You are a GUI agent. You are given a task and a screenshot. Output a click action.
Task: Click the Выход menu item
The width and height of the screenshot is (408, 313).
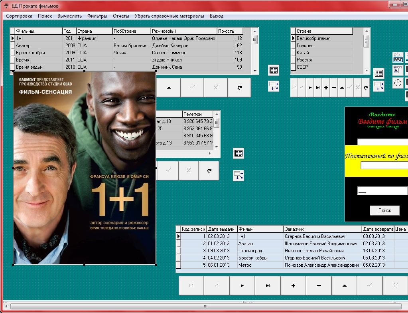(217, 16)
